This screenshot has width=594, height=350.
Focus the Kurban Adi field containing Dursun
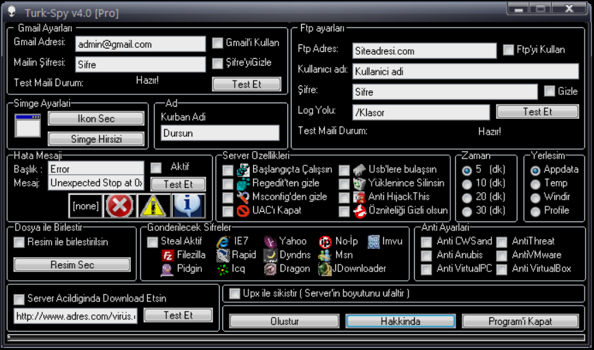tap(220, 133)
